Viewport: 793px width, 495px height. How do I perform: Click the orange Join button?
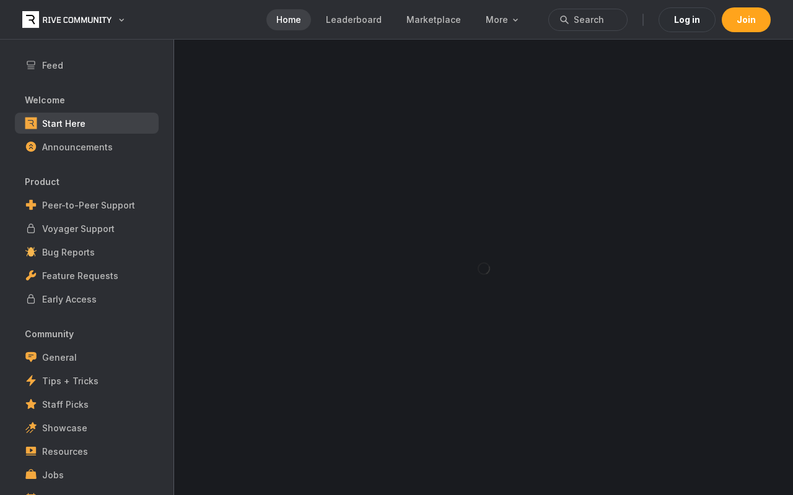pos(746,20)
